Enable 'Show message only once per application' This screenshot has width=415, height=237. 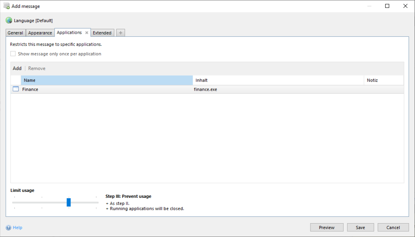[x=13, y=53]
